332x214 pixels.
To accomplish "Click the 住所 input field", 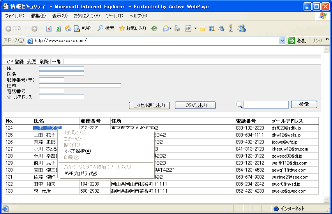I will pyautogui.click(x=80, y=86).
